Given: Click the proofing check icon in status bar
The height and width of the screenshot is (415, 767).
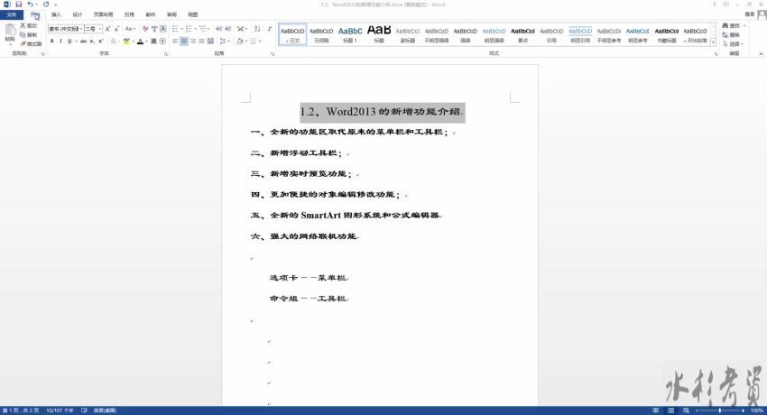Looking at the screenshot, I should pos(84,410).
